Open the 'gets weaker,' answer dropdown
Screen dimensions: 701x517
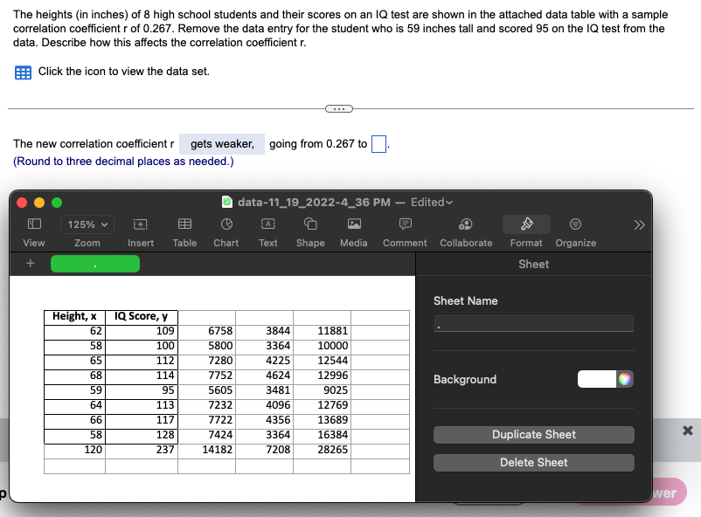pos(222,144)
